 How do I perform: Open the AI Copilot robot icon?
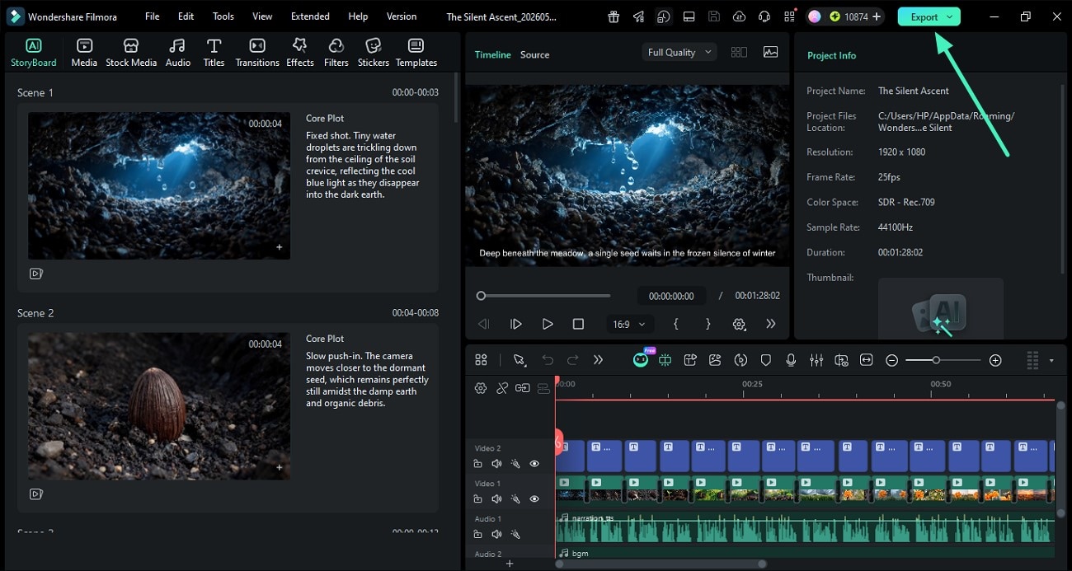(x=641, y=360)
